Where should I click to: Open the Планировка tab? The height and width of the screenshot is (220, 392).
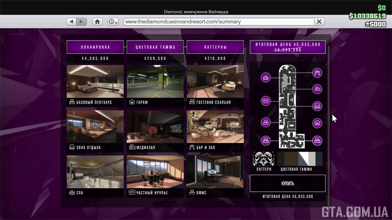[x=96, y=47]
